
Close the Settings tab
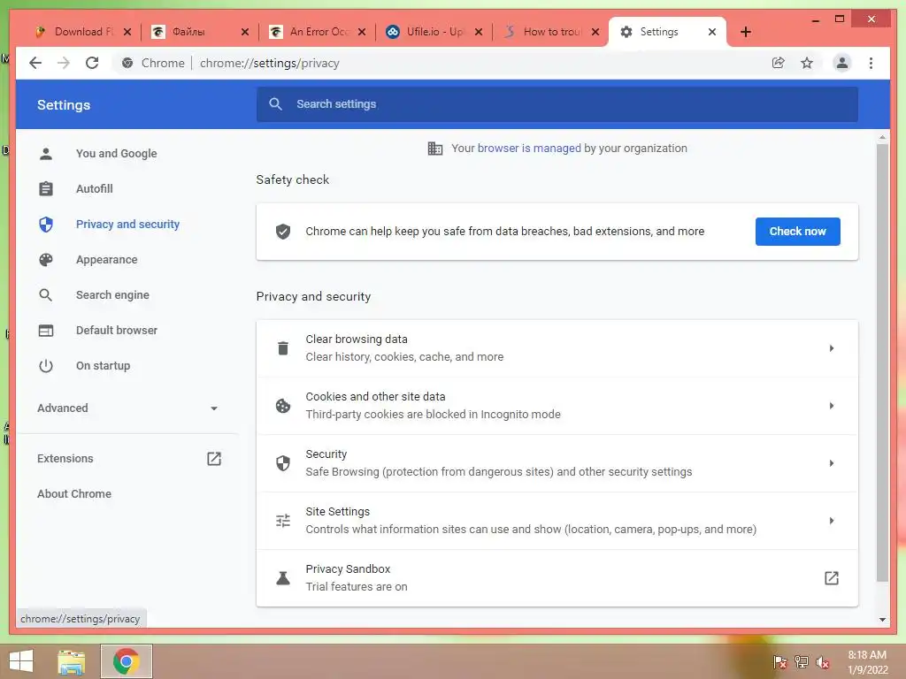click(712, 32)
